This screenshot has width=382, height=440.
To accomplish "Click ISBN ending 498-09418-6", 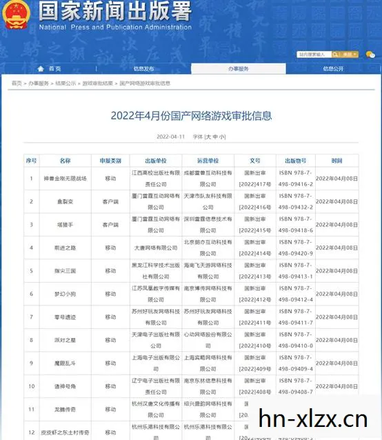I will (x=296, y=230).
